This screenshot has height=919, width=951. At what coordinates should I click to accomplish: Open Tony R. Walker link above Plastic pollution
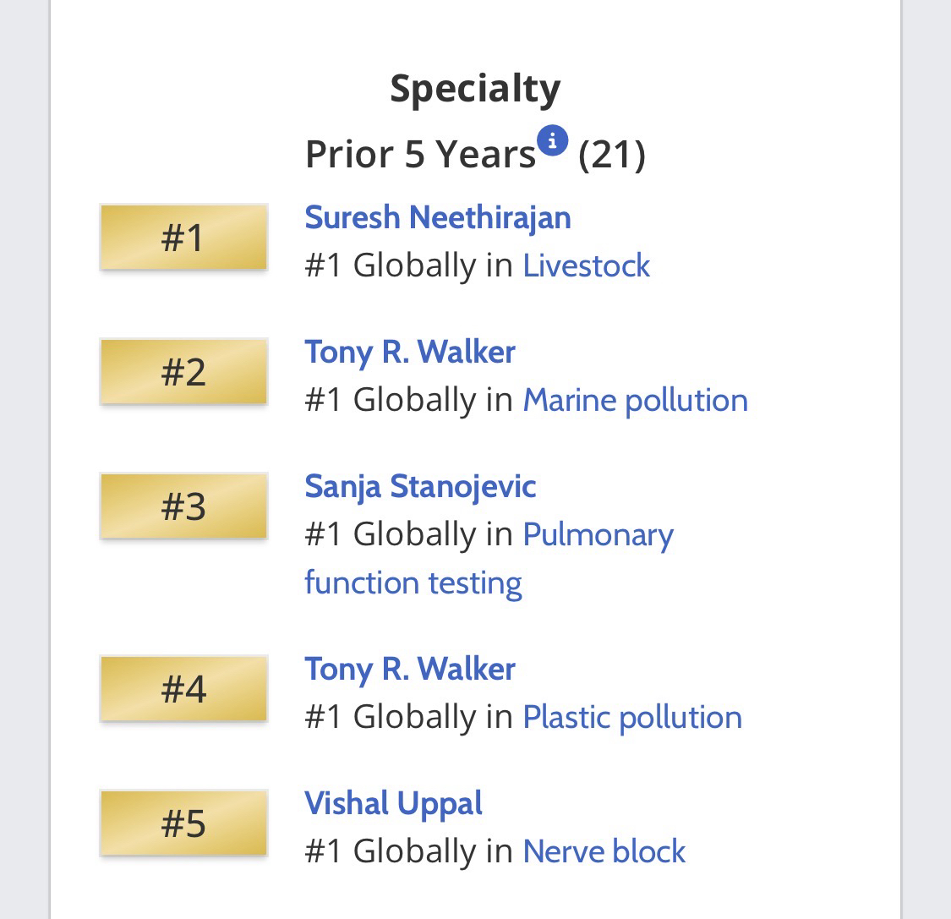409,669
